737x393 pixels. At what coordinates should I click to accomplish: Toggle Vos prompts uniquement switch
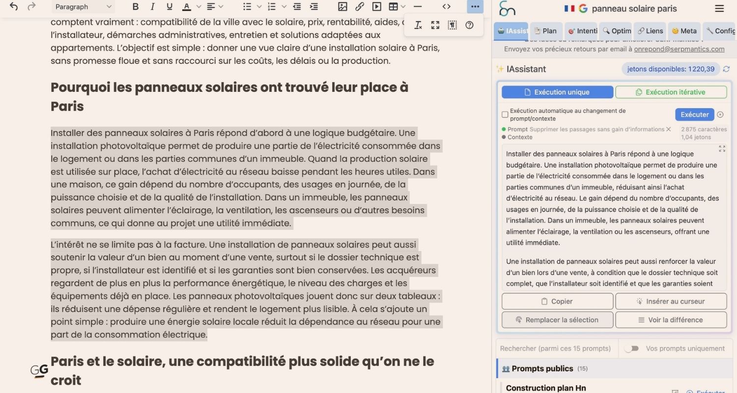point(632,348)
